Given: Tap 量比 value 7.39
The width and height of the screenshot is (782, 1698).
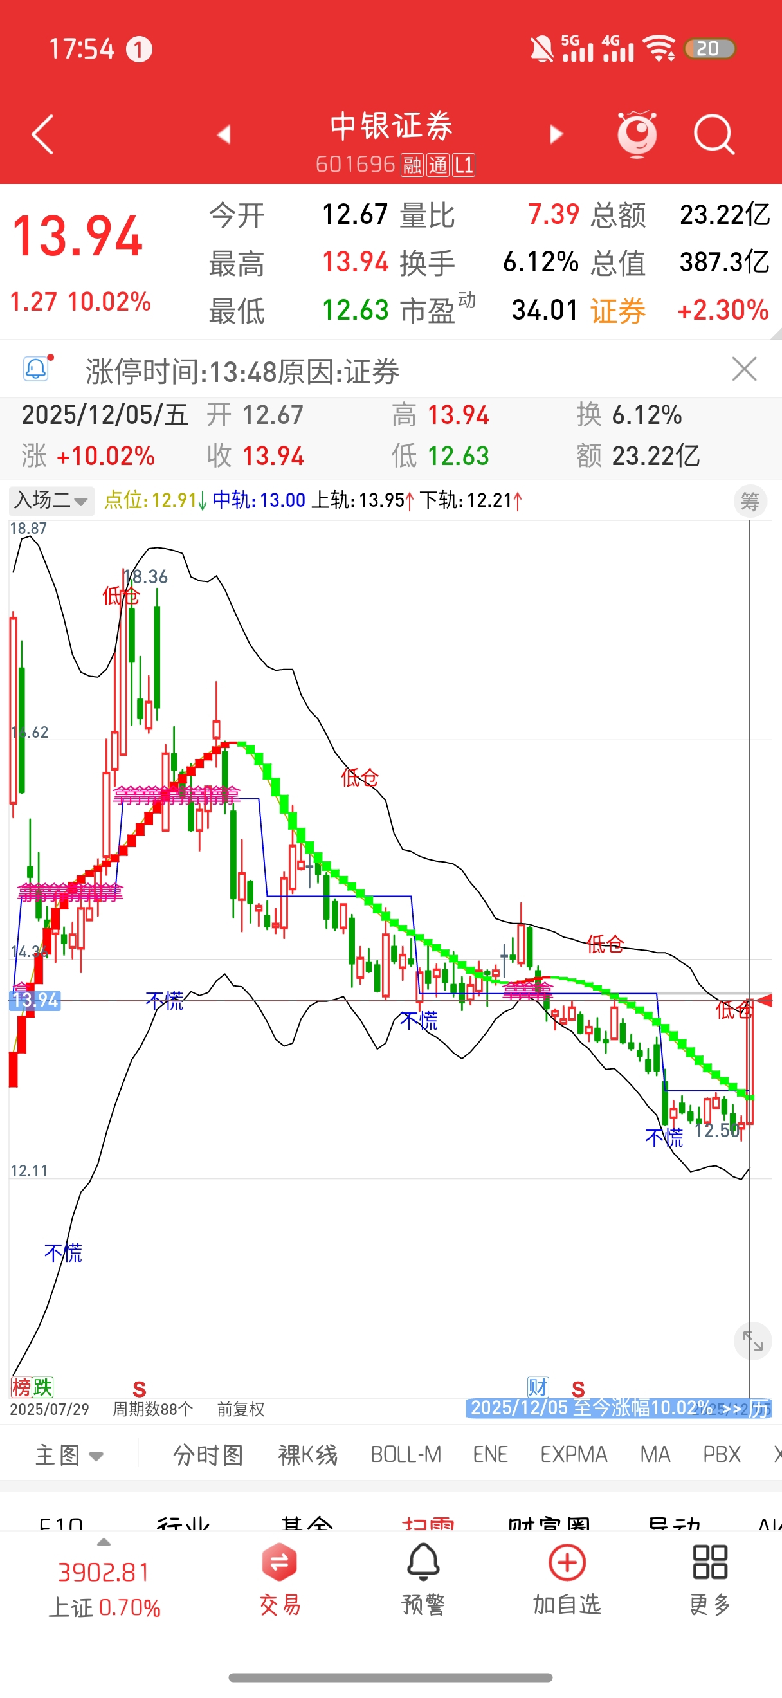Looking at the screenshot, I should click(x=554, y=214).
